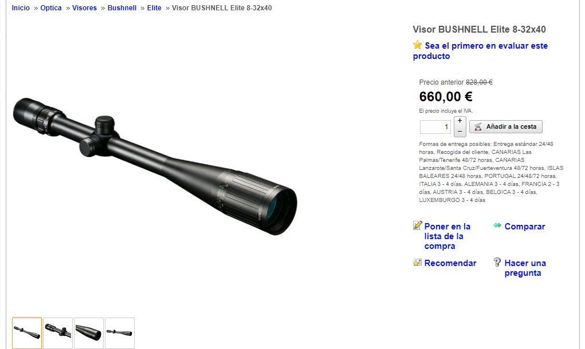Click the shopping list notepad icon

point(418,225)
